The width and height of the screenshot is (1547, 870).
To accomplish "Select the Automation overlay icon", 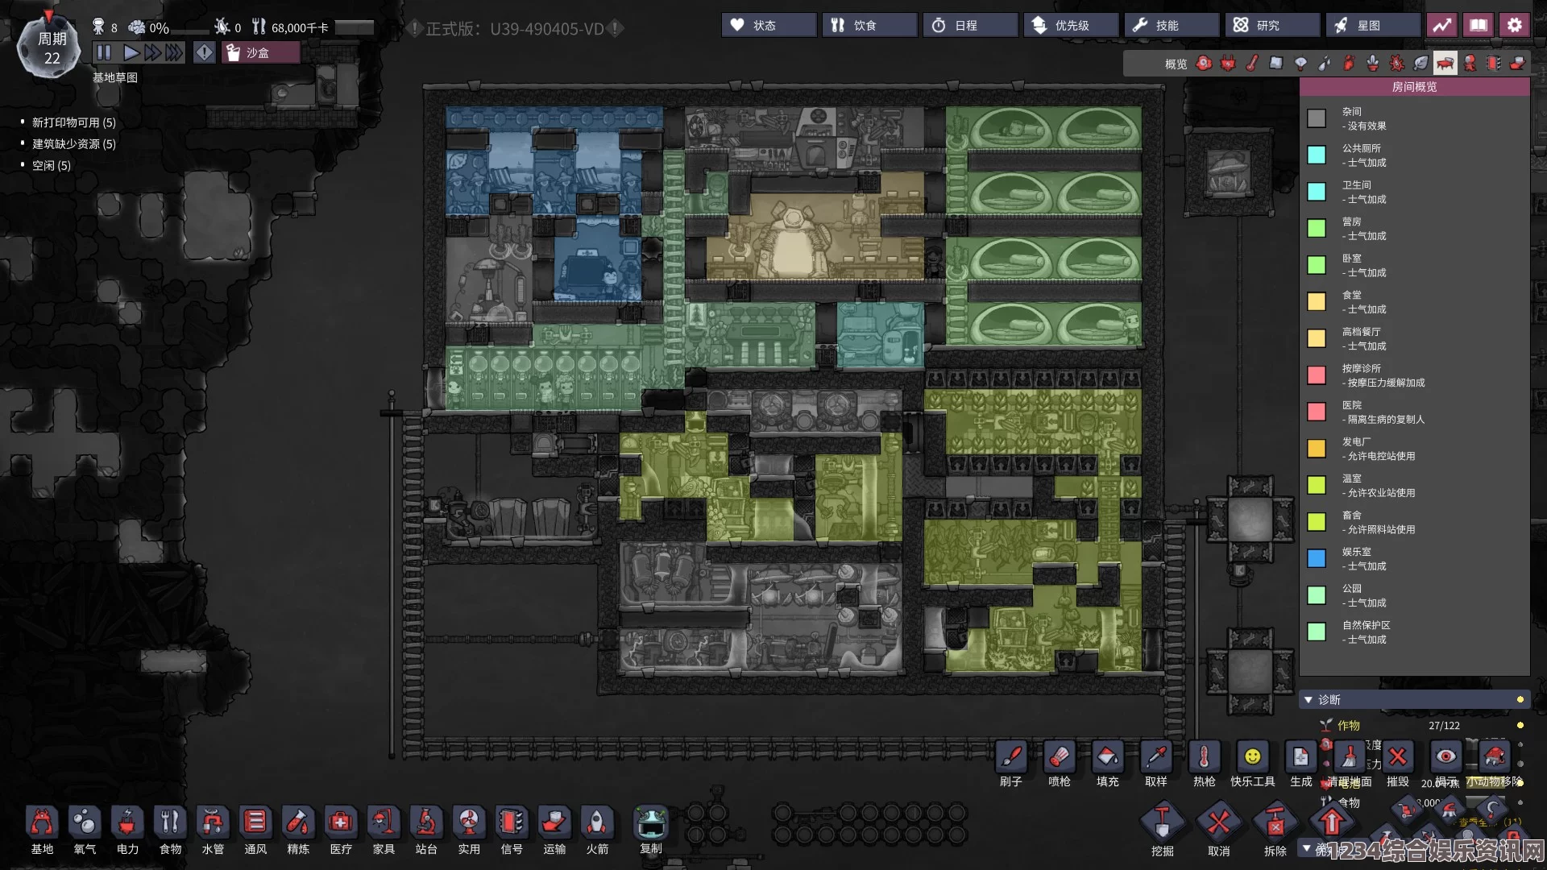I will coord(1494,64).
